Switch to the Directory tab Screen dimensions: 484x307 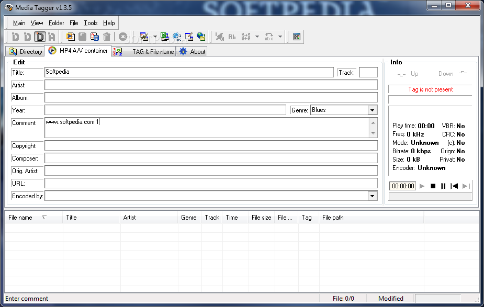coord(25,52)
